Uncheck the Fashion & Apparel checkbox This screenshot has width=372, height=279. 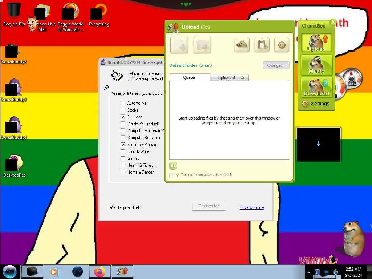(123, 144)
